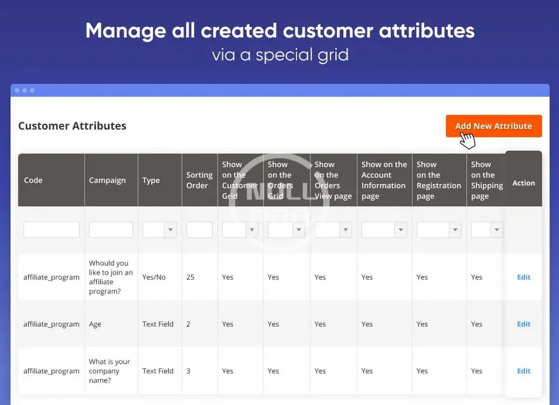Viewport: 559px width, 405px height.
Task: Select the Age row campaign cell
Action: [96, 324]
